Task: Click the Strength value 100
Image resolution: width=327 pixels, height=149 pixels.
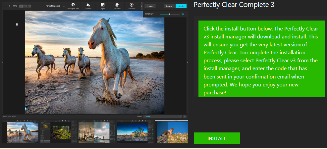Action: point(183,14)
